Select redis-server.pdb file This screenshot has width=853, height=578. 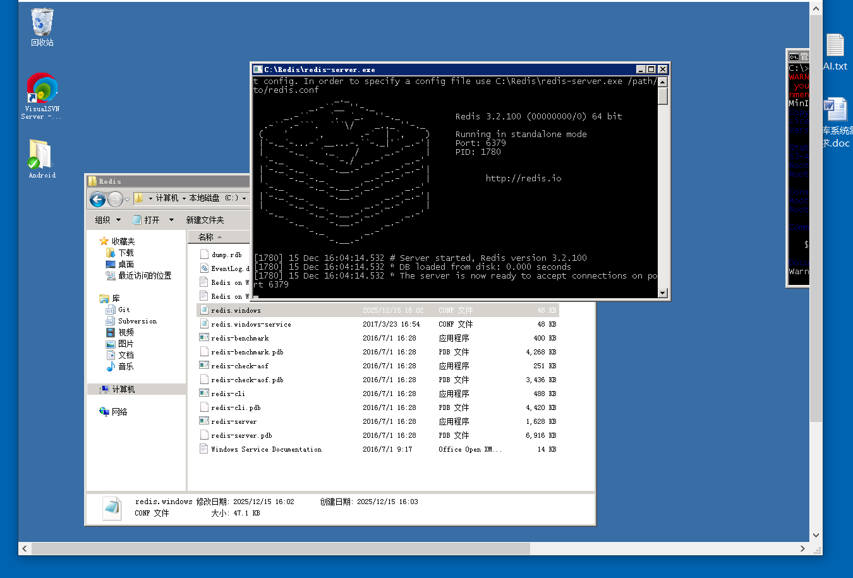[378, 435]
